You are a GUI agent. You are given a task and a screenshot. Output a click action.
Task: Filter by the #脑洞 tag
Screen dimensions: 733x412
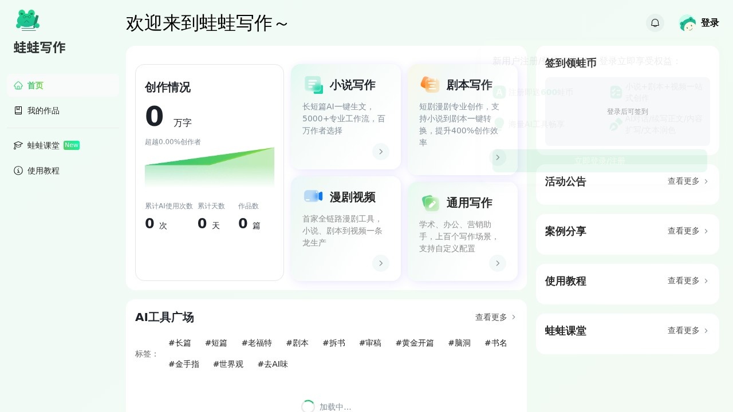459,343
